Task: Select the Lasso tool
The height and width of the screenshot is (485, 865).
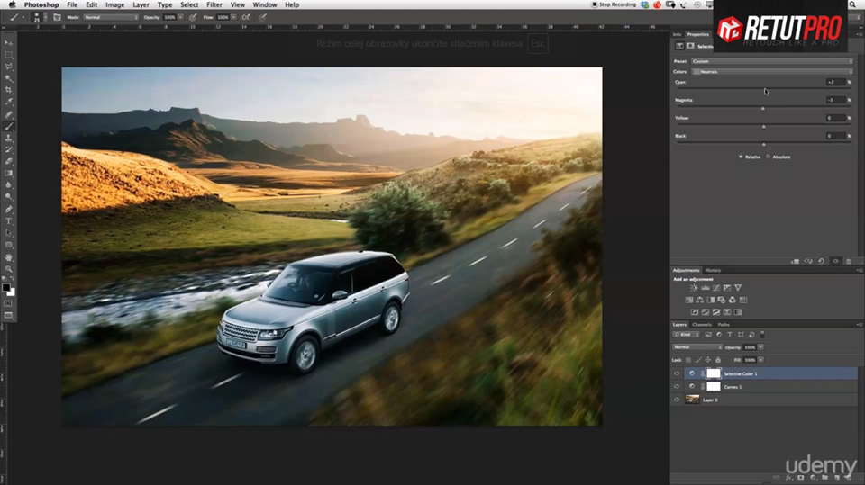Action: click(9, 67)
